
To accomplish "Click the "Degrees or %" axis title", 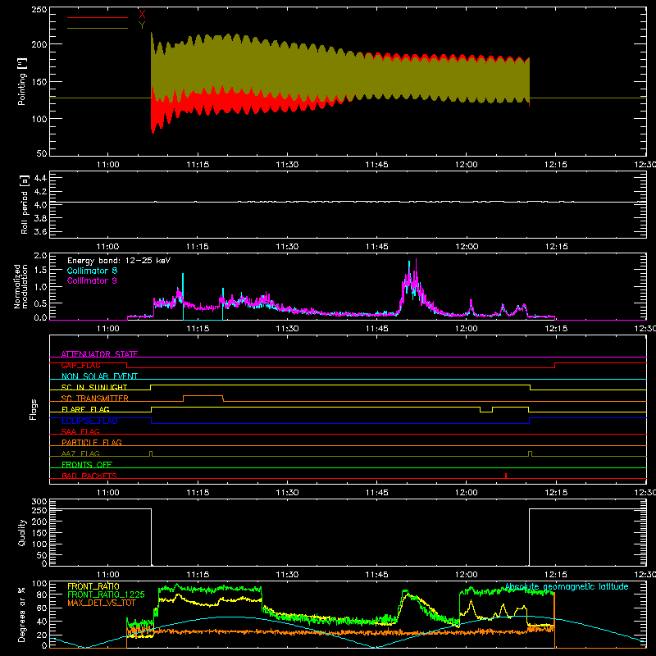I will point(22,614).
